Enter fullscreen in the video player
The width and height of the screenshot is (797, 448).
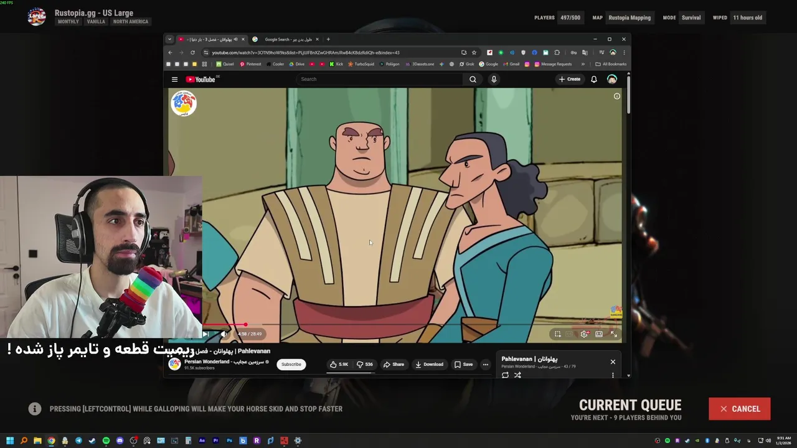(x=614, y=334)
